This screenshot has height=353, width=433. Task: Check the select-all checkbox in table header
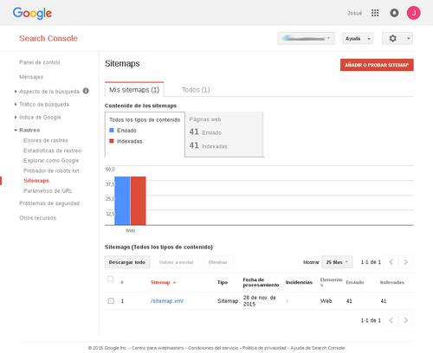tap(110, 279)
